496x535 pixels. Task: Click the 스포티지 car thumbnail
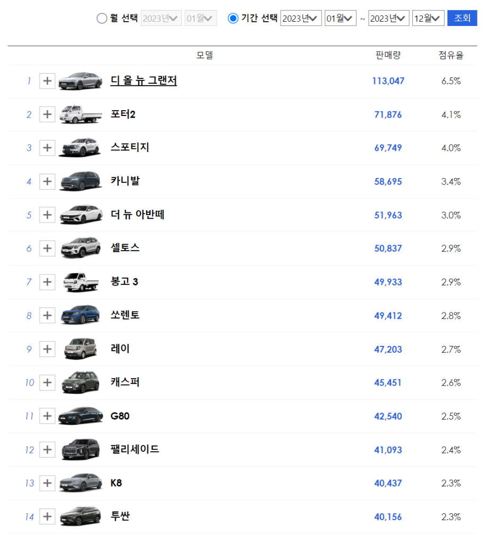pos(81,147)
